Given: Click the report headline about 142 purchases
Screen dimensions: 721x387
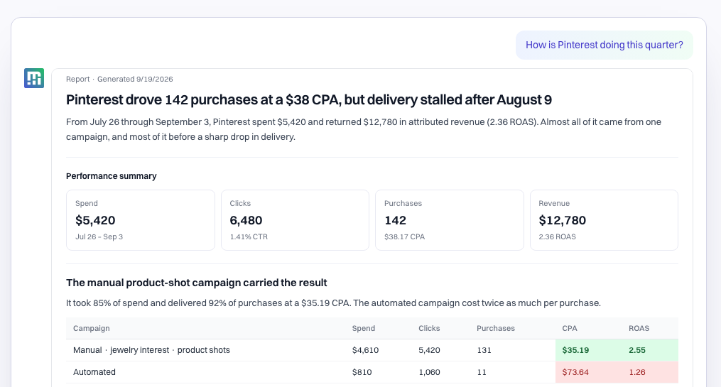Looking at the screenshot, I should [309, 99].
